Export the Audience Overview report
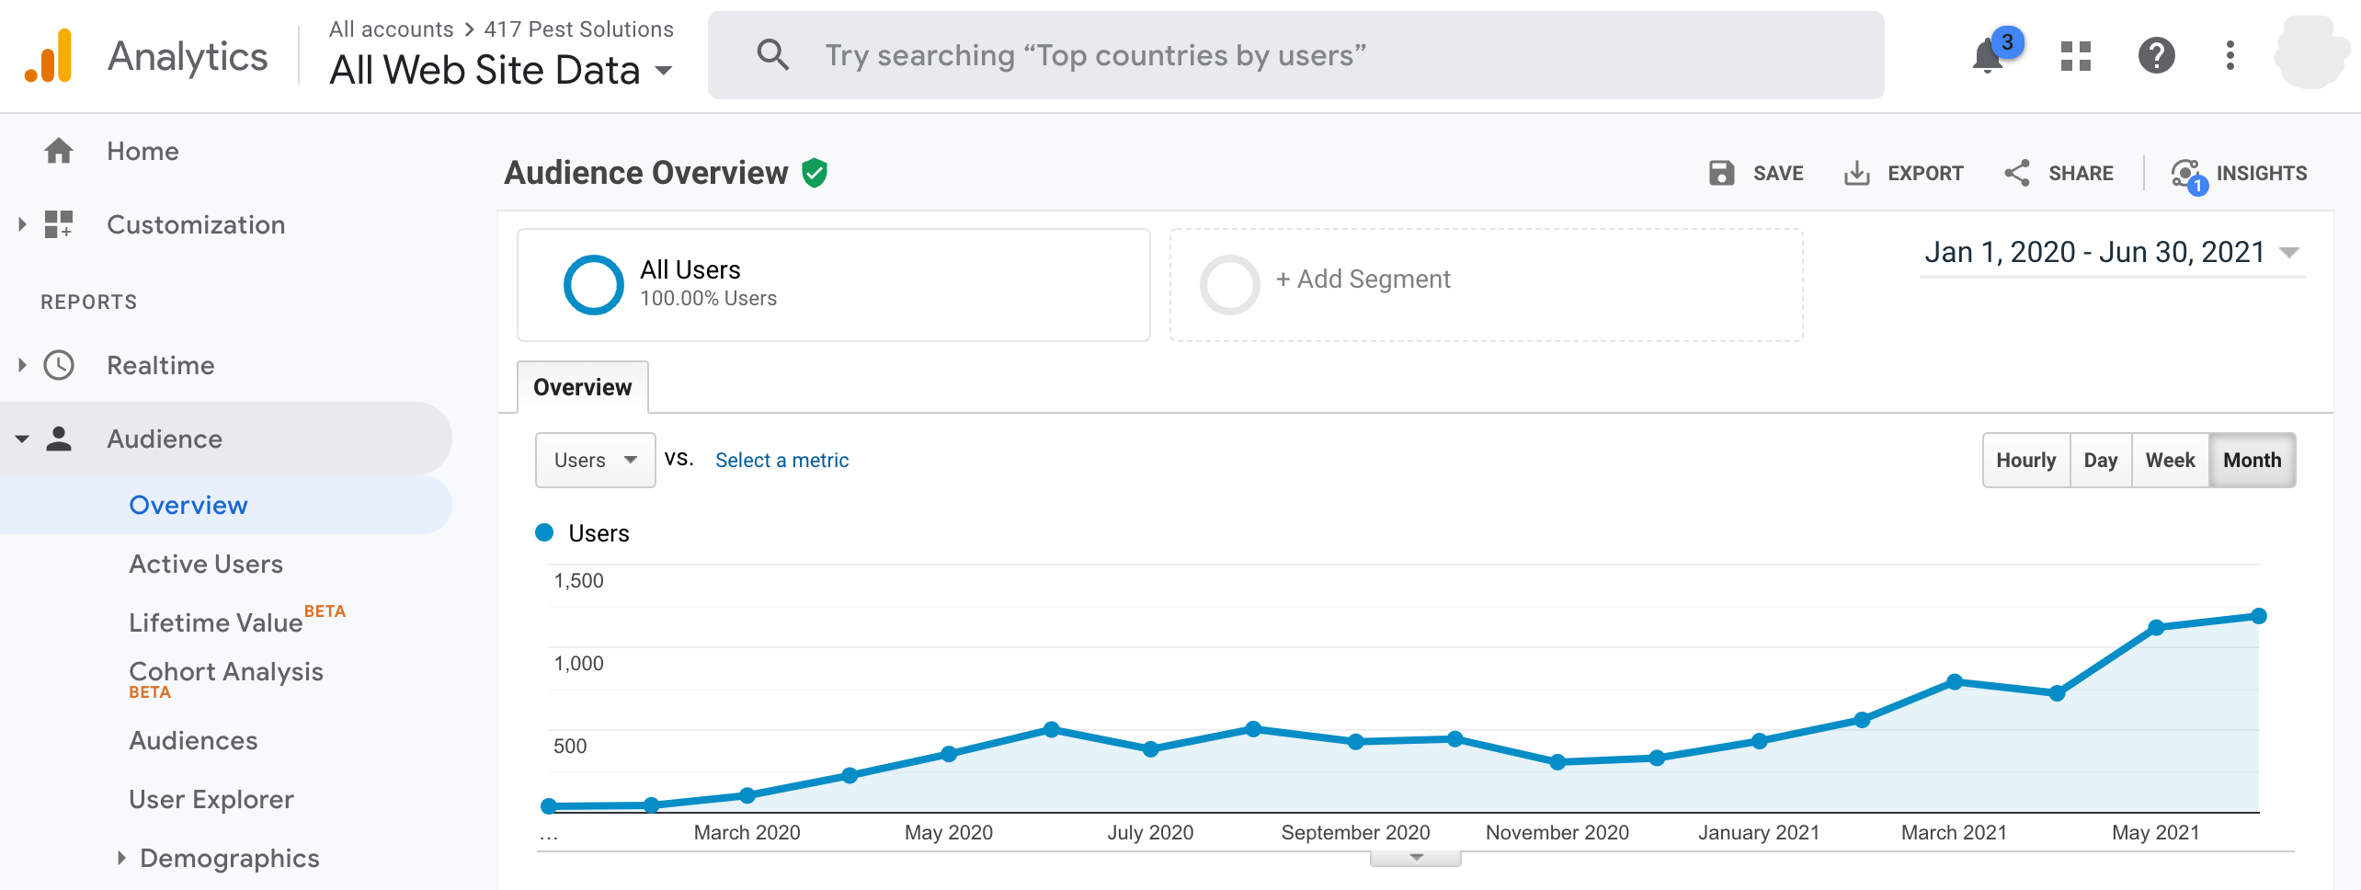2361x890 pixels. point(1903,173)
